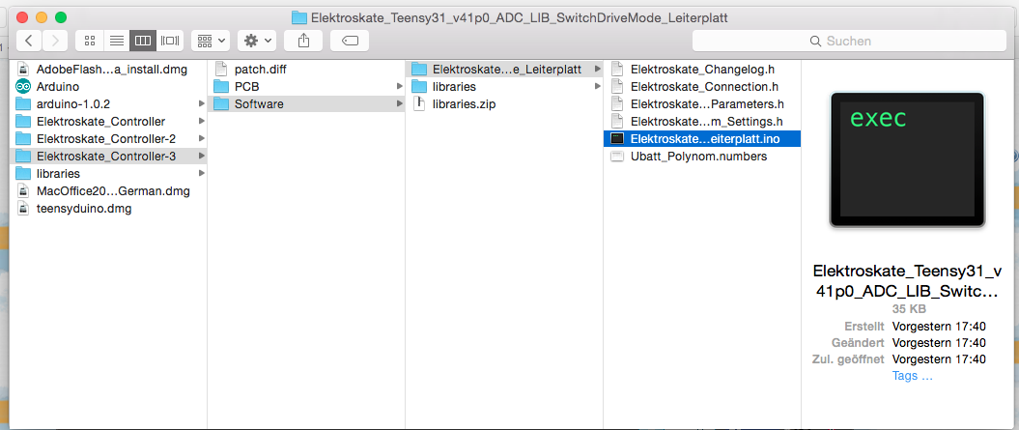Click the PCB folder icon
This screenshot has height=430, width=1019.
[x=221, y=87]
